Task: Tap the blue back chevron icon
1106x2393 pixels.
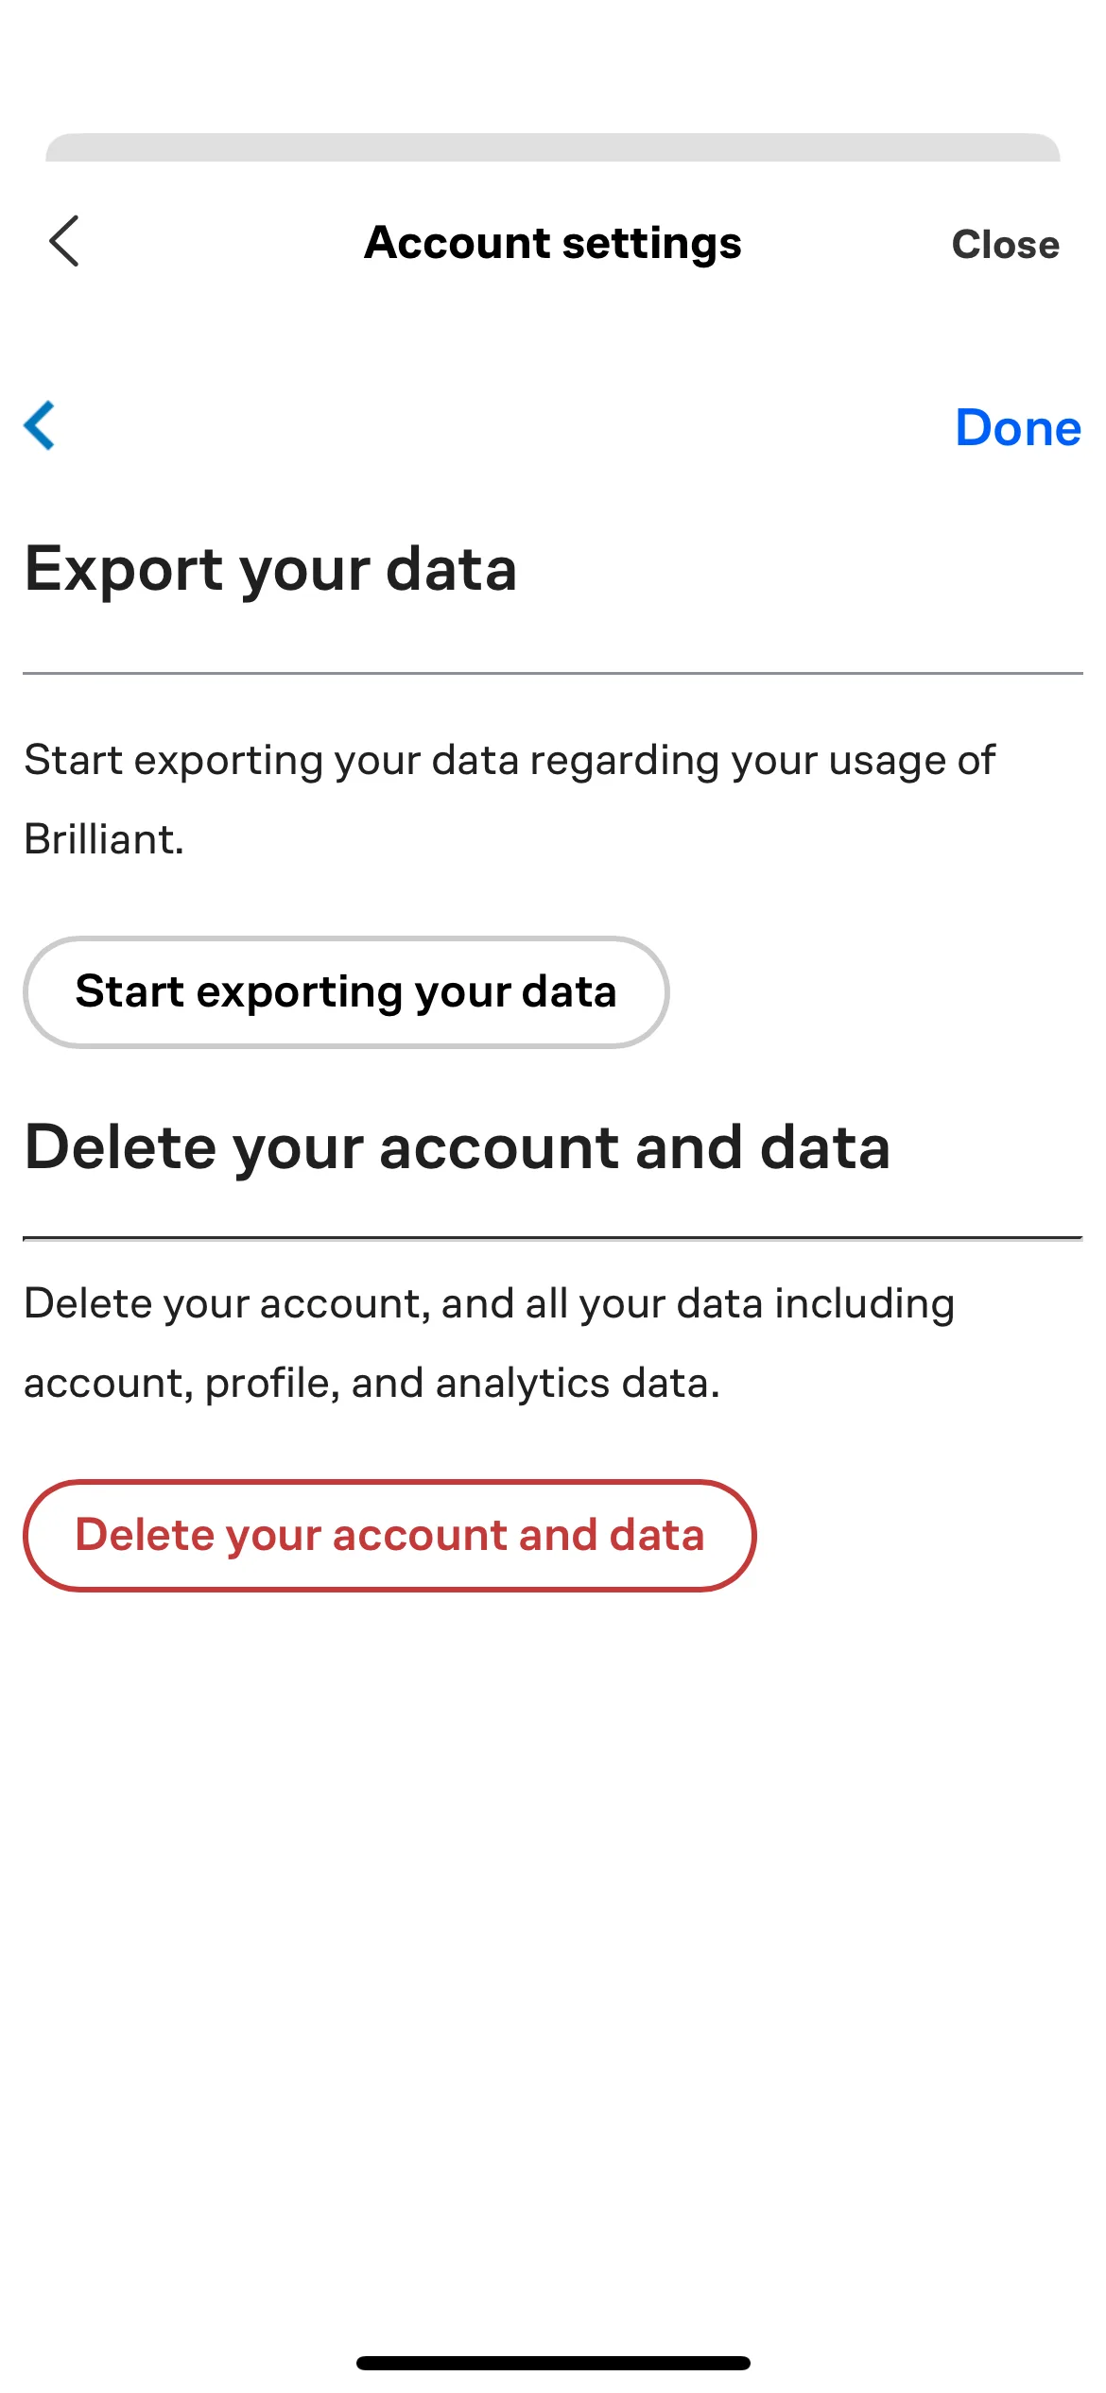Action: [x=40, y=425]
